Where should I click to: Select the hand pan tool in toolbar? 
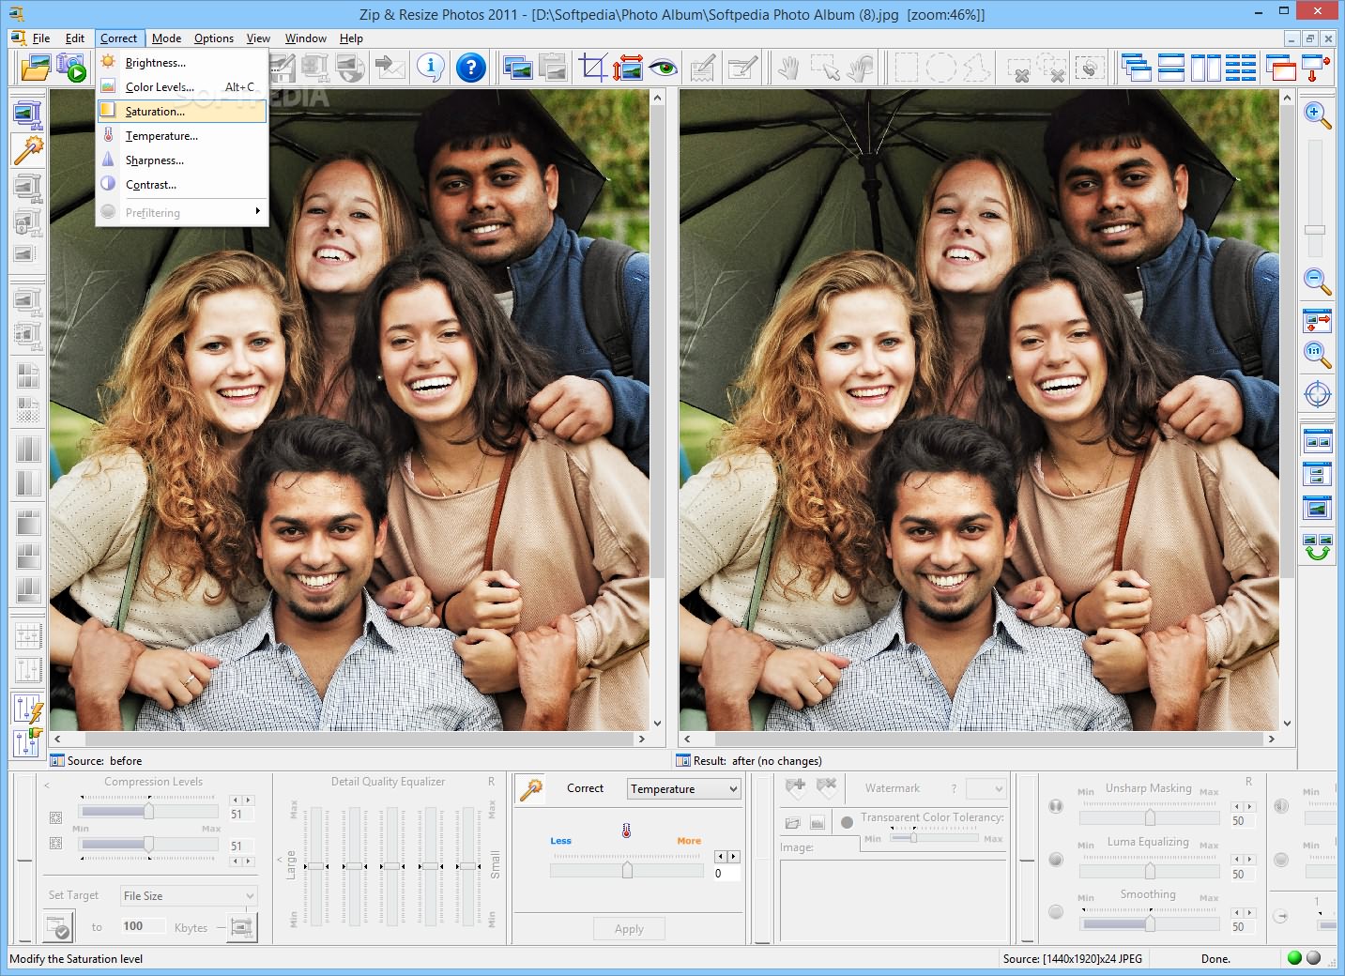click(788, 68)
